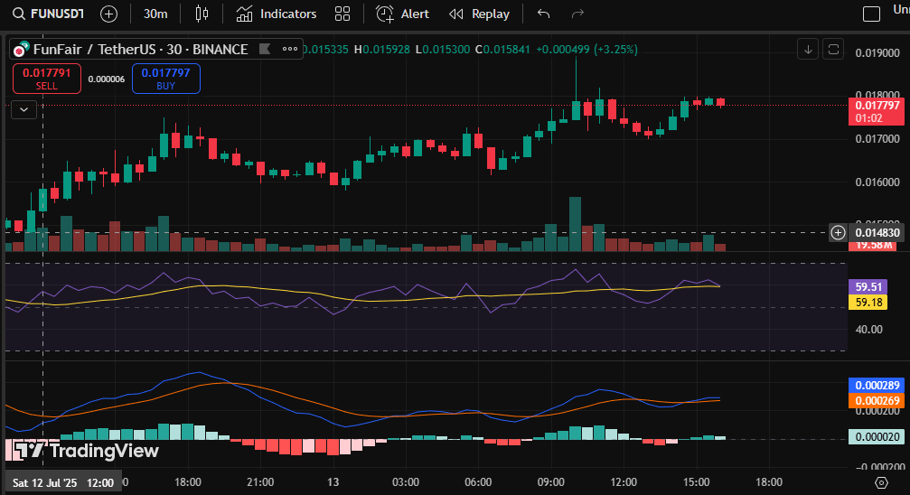Toggle the flag icon next to BINANCE
This screenshot has height=495, width=910.
(x=263, y=49)
